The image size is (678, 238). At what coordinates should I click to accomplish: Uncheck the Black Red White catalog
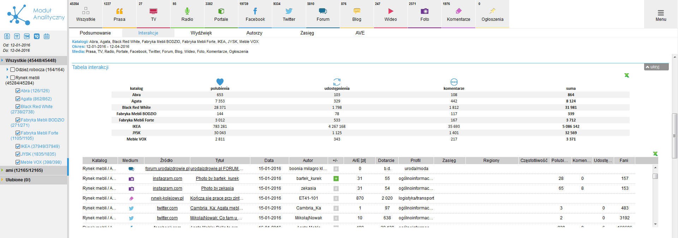tap(18, 107)
